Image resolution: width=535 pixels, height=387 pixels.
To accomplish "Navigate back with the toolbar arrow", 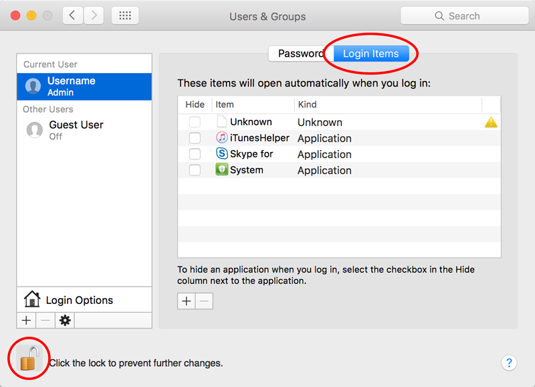I will (x=73, y=15).
